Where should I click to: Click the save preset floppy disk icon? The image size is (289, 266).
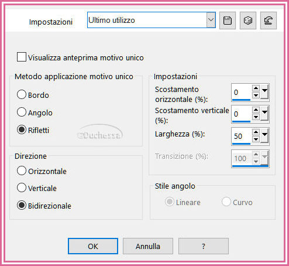[228, 21]
